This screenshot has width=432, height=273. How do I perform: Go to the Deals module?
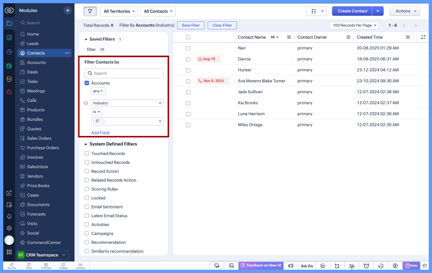(x=32, y=72)
